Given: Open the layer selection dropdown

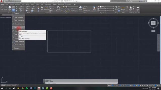Looking at the screenshot, I should (x=72, y=7).
